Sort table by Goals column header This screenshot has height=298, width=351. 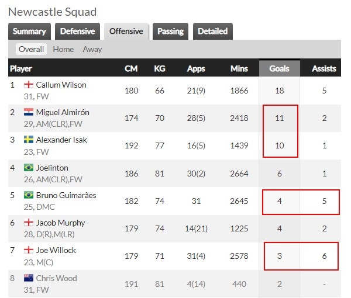pos(280,68)
